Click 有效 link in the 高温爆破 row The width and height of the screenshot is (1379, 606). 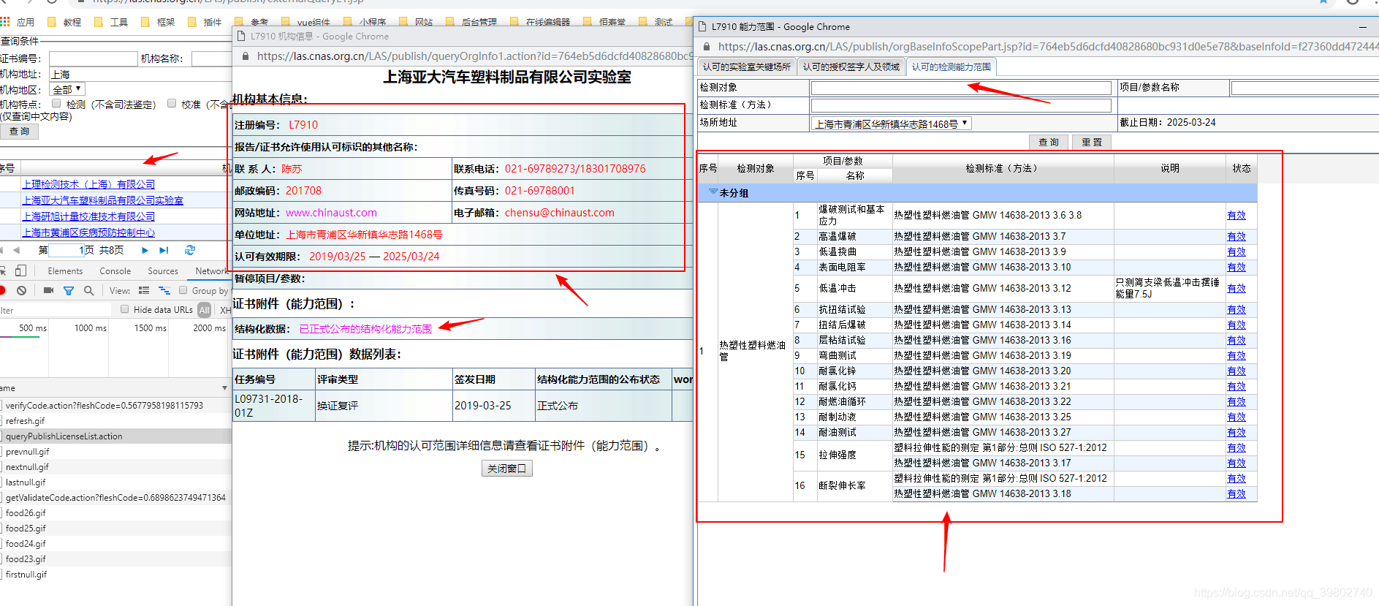[x=1236, y=236]
